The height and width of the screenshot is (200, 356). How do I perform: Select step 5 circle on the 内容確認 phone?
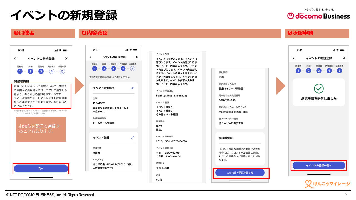click(x=133, y=69)
